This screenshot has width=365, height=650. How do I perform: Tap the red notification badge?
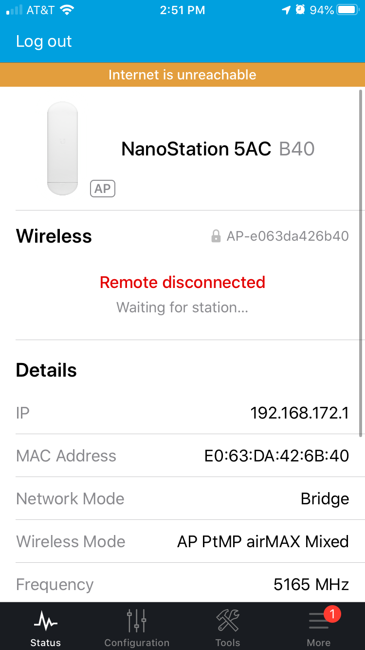coord(332,614)
